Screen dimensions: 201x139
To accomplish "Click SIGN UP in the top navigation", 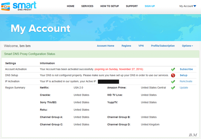I will (x=149, y=6).
